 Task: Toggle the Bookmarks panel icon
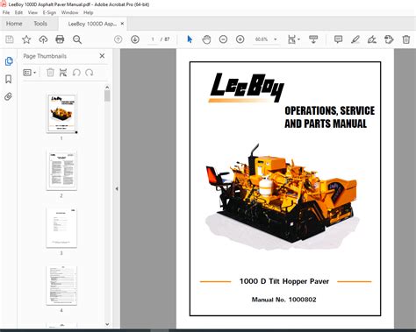pyautogui.click(x=9, y=79)
